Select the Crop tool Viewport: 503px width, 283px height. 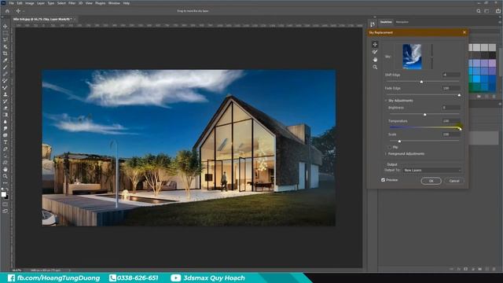coord(6,53)
